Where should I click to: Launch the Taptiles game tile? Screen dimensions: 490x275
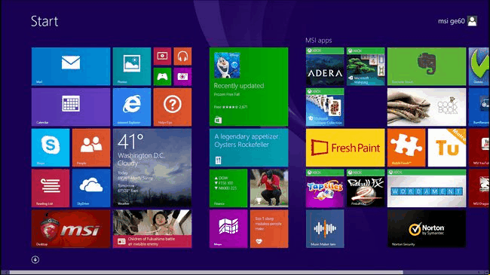[325, 188]
